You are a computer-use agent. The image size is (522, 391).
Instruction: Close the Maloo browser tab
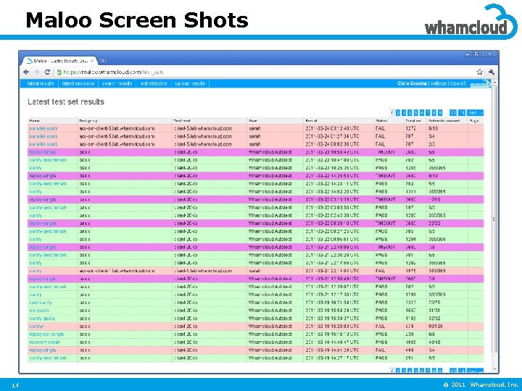click(x=92, y=61)
